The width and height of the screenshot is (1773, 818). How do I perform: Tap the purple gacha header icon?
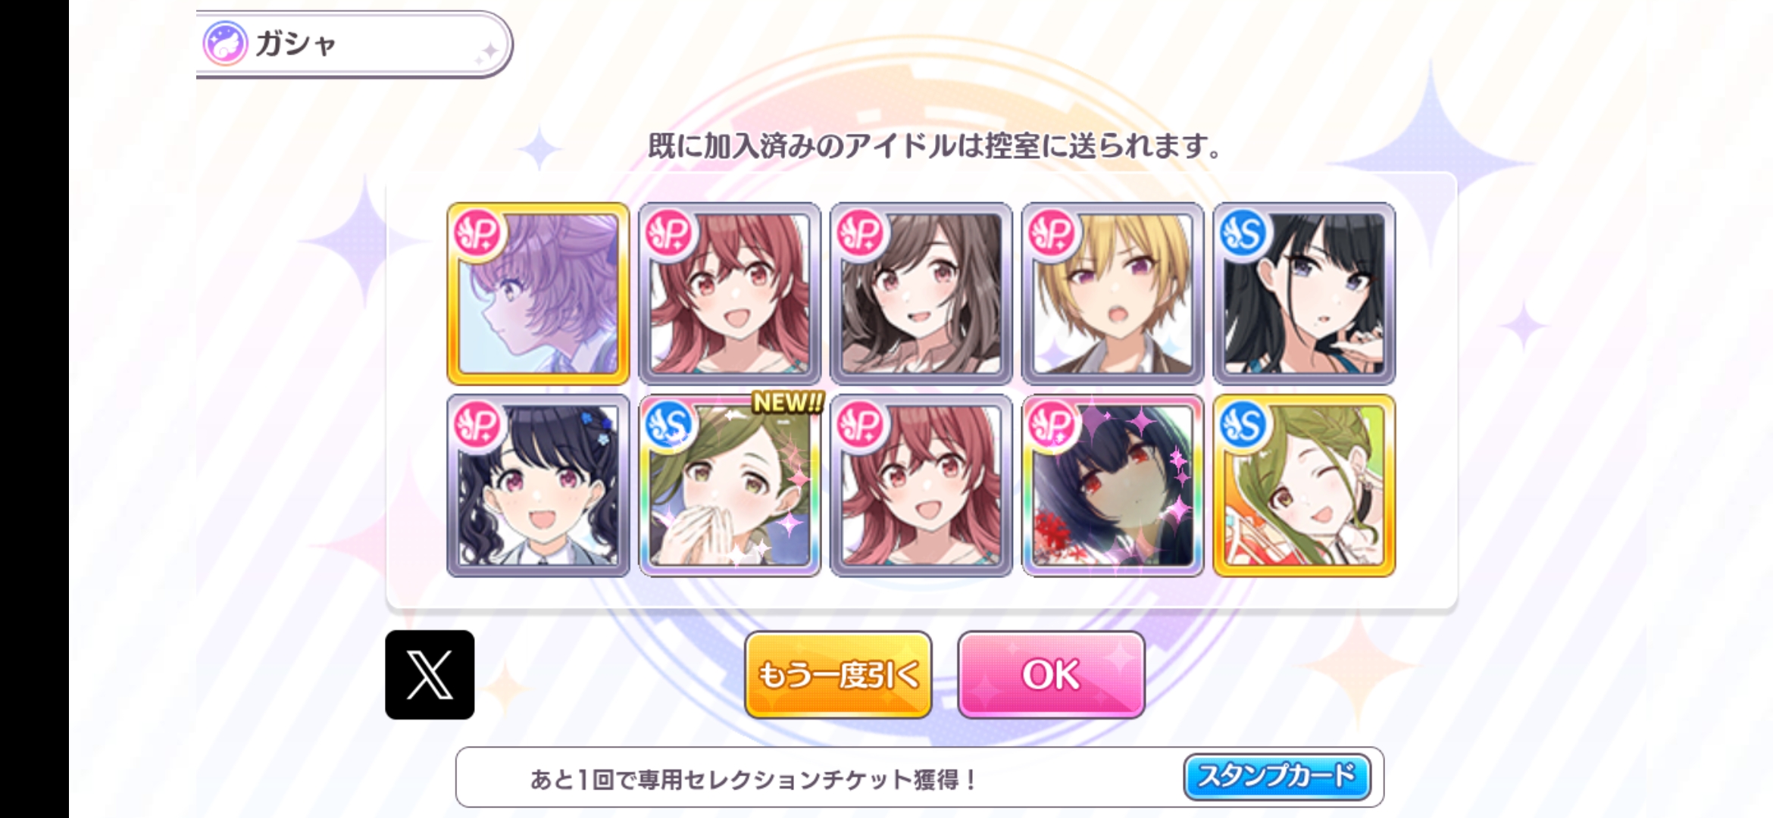[x=225, y=43]
